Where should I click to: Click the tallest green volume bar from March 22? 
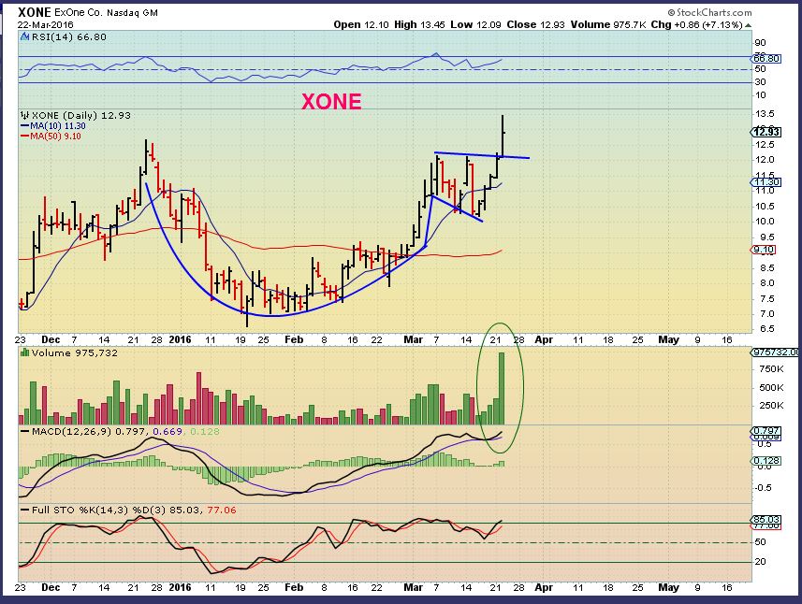point(502,388)
